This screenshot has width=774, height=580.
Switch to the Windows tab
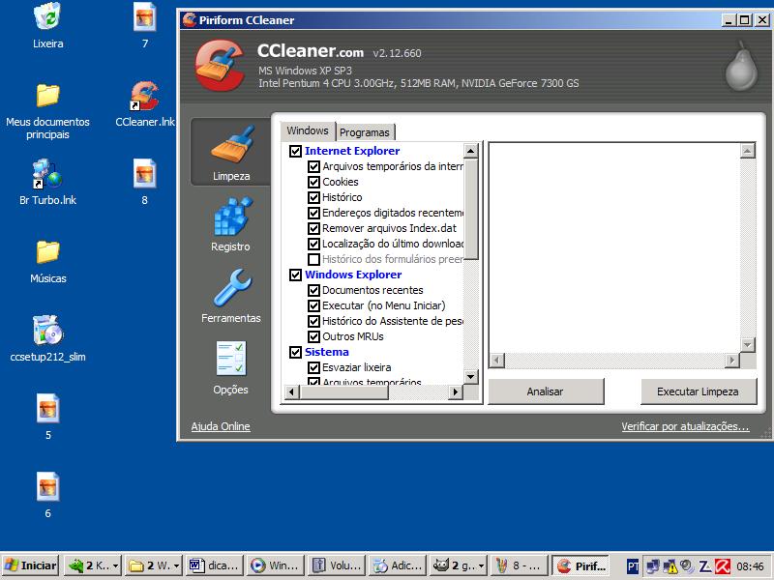click(x=308, y=130)
